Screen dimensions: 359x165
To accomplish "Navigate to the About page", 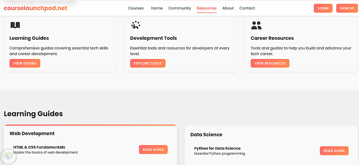I will 228,8.
